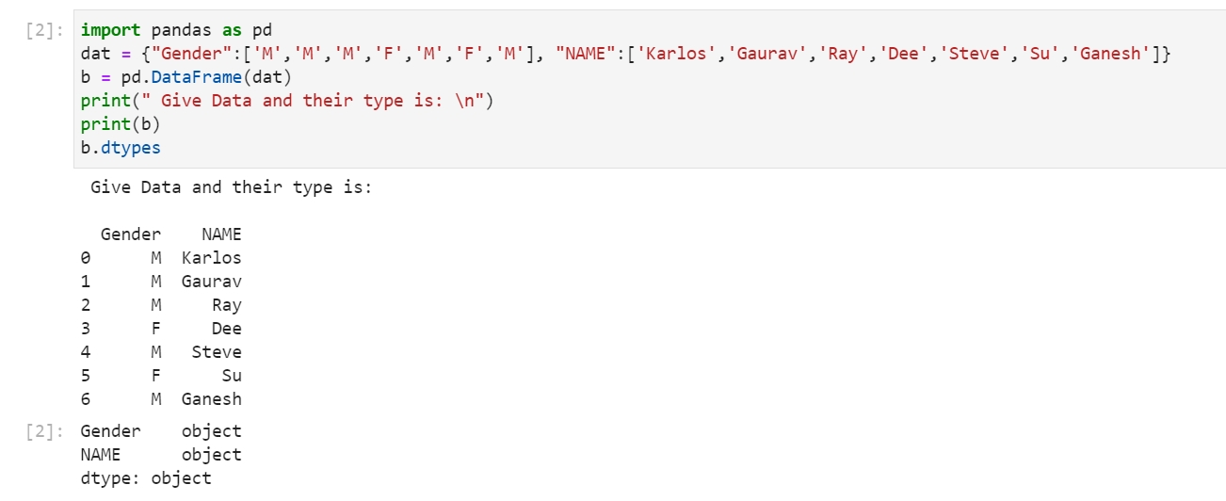Click the Gender column header in printed table
The height and width of the screenshot is (501, 1226).
[x=131, y=234]
